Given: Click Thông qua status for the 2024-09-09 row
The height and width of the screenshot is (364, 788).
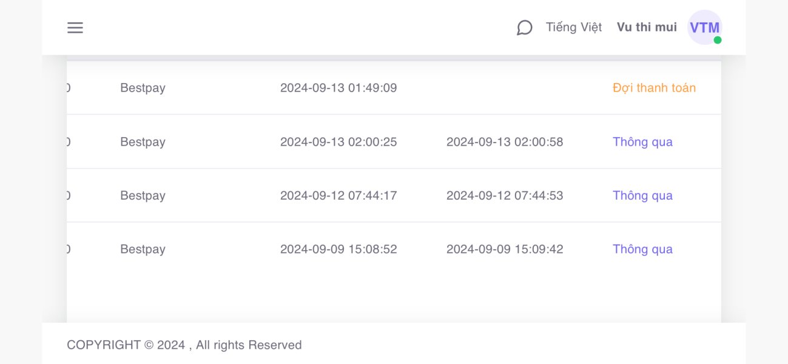Looking at the screenshot, I should point(642,249).
